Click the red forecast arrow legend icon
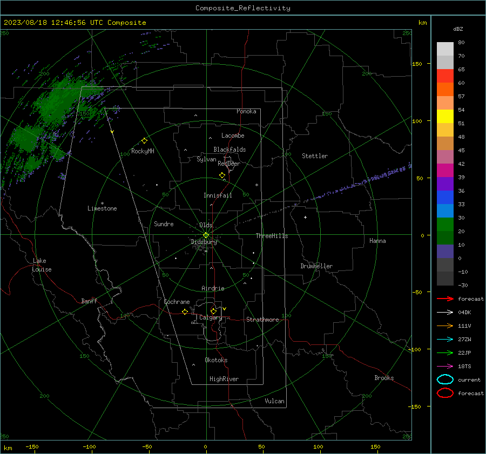 pos(445,299)
